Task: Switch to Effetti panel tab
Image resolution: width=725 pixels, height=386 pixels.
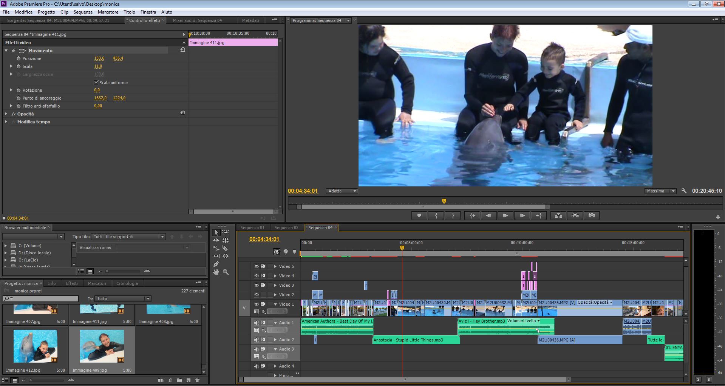Action: tap(72, 283)
